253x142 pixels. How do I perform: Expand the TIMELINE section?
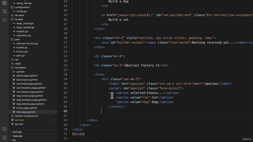pyautogui.click(x=17, y=136)
